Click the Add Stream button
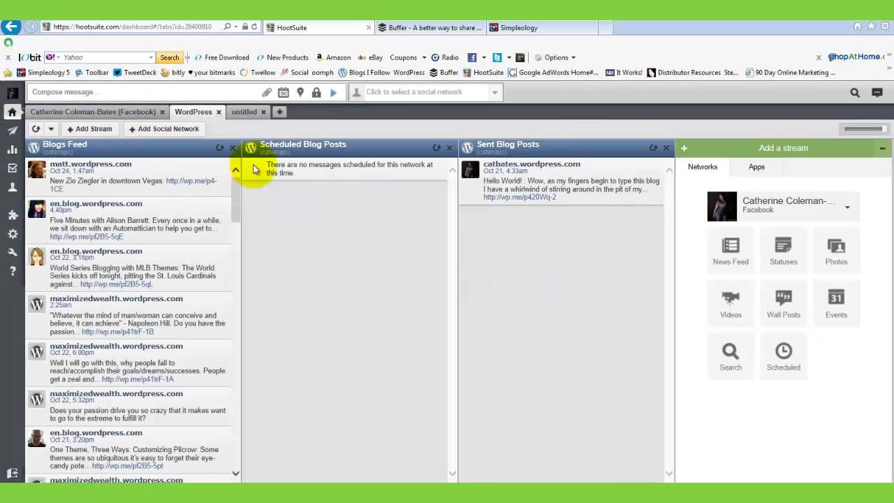 (89, 129)
